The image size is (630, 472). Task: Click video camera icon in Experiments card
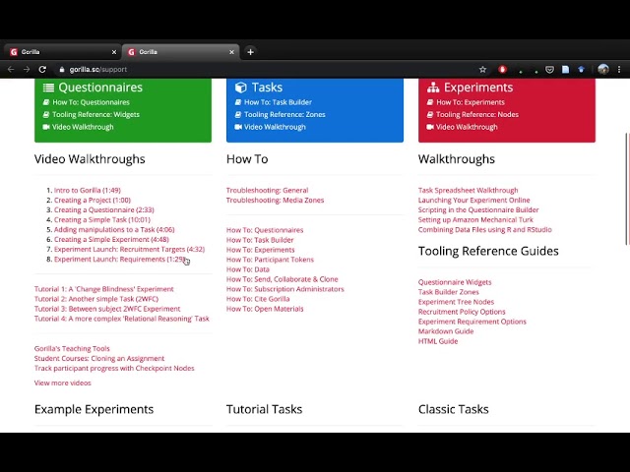pos(430,127)
